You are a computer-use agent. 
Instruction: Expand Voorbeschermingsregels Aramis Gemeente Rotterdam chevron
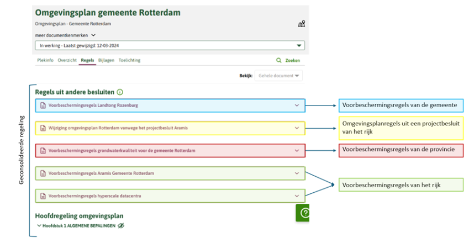pyautogui.click(x=297, y=173)
